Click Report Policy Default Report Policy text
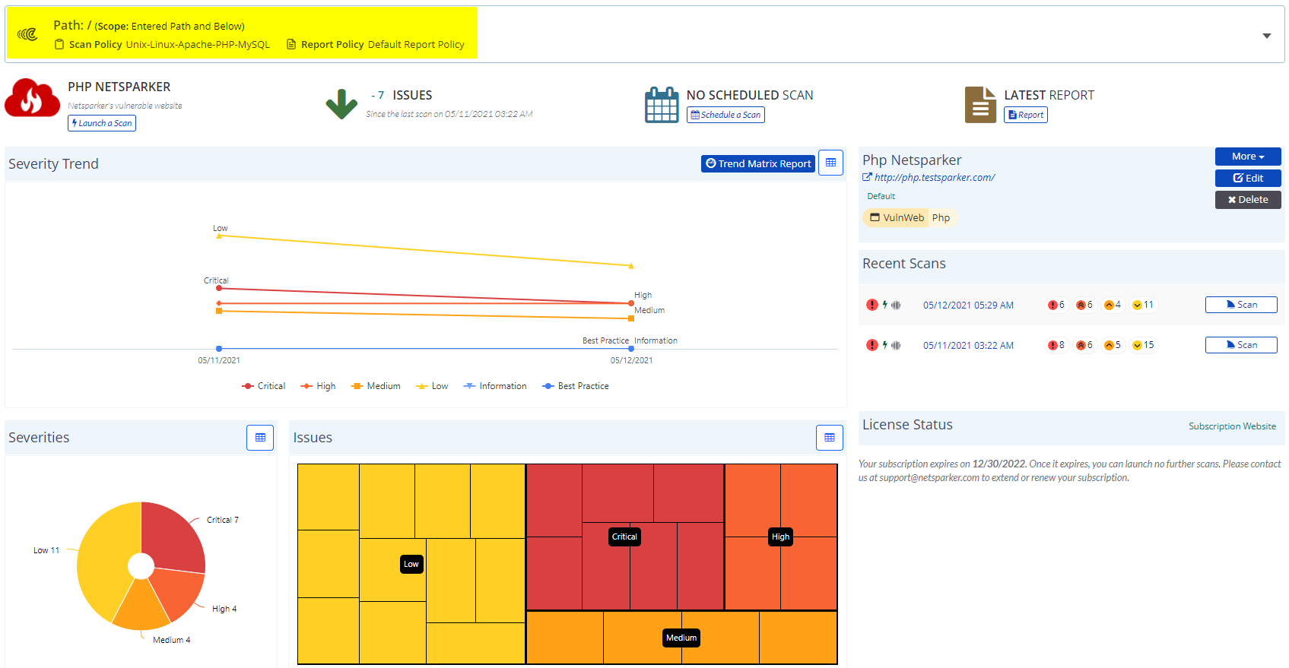Image resolution: width=1289 pixels, height=668 pixels. (x=376, y=45)
